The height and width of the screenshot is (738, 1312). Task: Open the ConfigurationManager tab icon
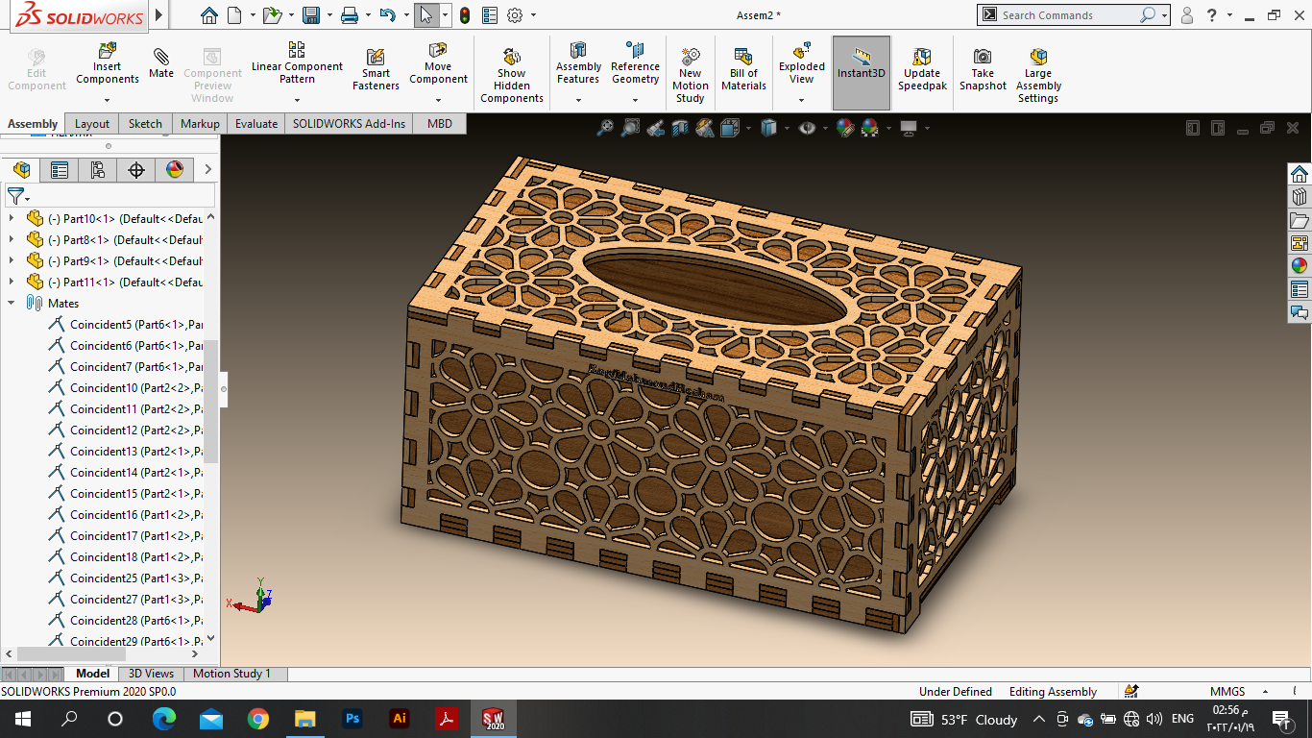[97, 170]
